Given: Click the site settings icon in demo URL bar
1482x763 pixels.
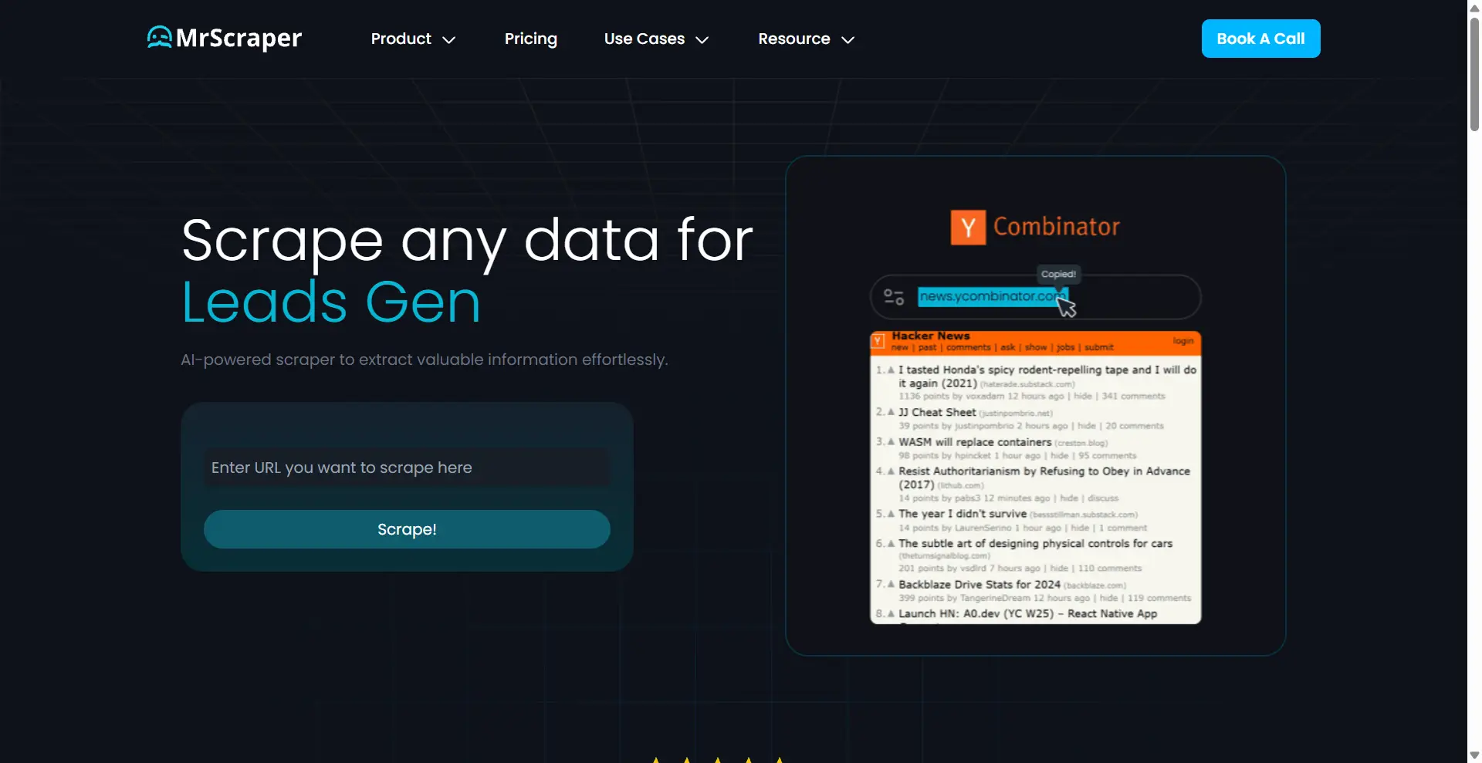Looking at the screenshot, I should (894, 297).
